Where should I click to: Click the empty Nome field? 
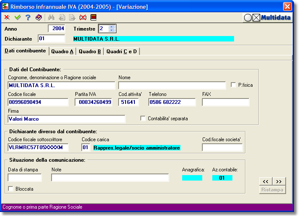pos(172,85)
